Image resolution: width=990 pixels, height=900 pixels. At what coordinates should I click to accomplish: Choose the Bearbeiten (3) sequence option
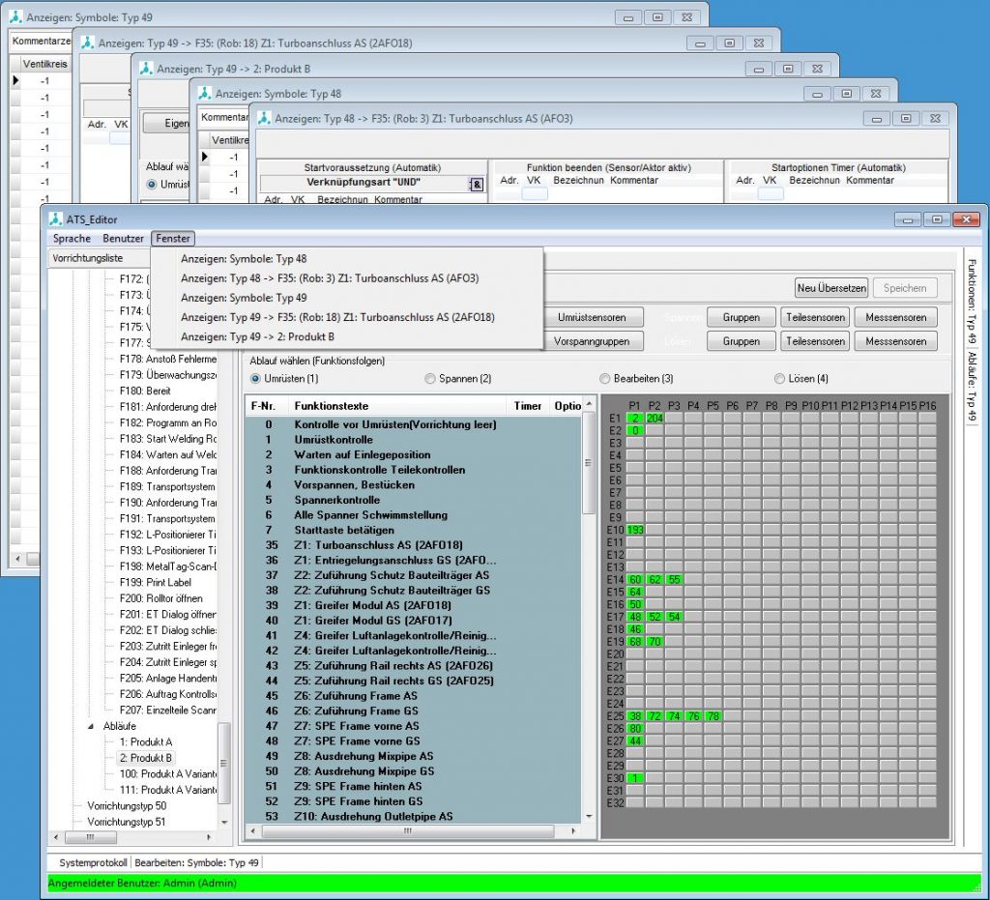605,379
